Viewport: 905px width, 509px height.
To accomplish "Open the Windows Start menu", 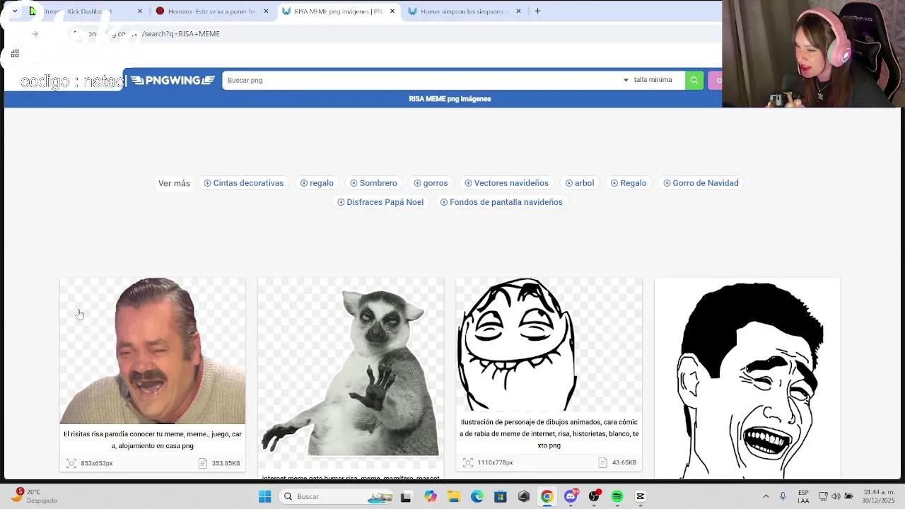I will tap(264, 496).
